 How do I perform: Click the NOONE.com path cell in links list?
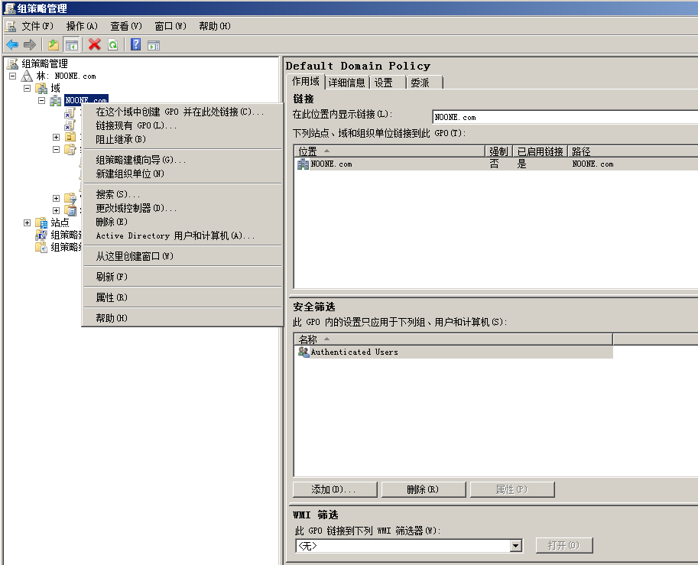pyautogui.click(x=592, y=164)
